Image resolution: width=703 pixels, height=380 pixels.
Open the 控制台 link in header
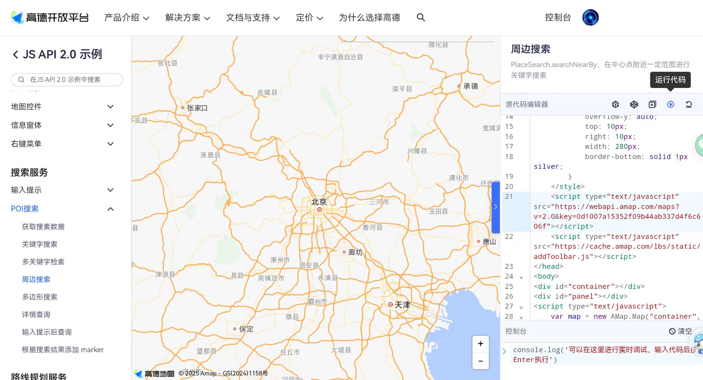pos(557,18)
